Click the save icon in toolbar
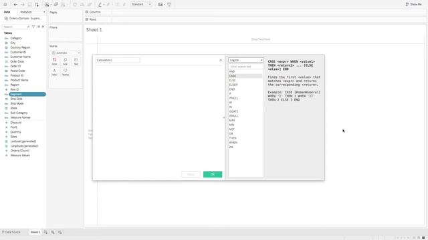 [29, 5]
